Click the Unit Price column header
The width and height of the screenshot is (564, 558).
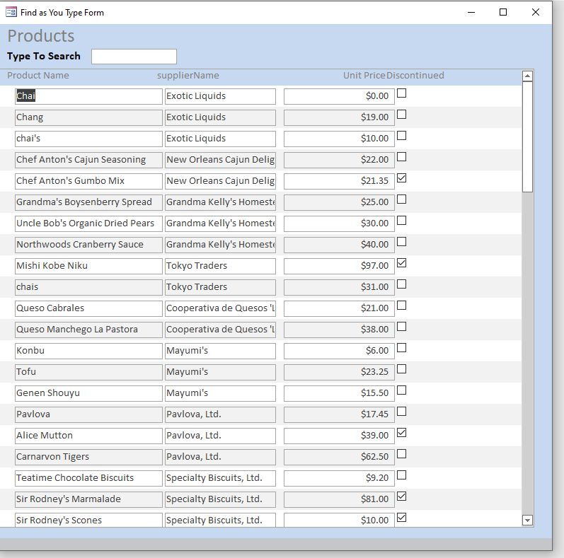point(364,76)
